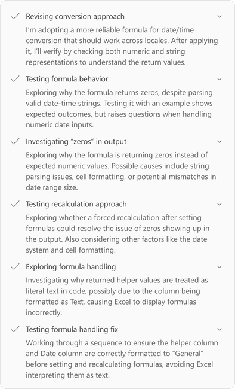This screenshot has width=235, height=389.
Task: Select the Testing formula behavior heading
Action: tap(67, 79)
